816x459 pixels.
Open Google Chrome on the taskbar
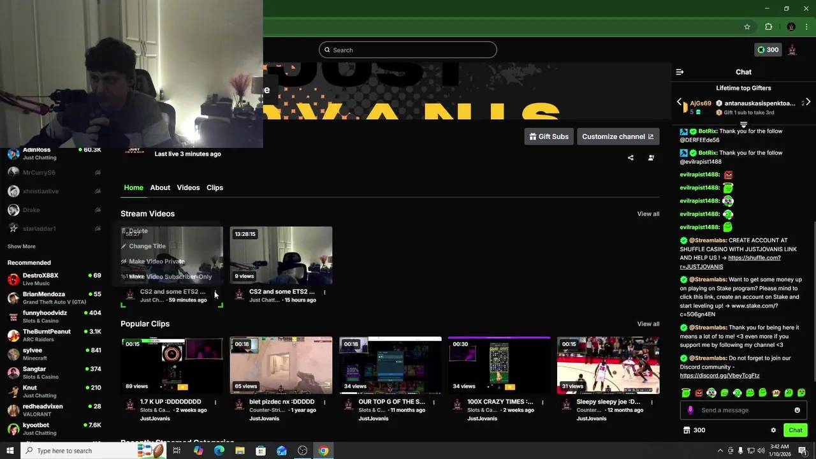click(x=324, y=451)
